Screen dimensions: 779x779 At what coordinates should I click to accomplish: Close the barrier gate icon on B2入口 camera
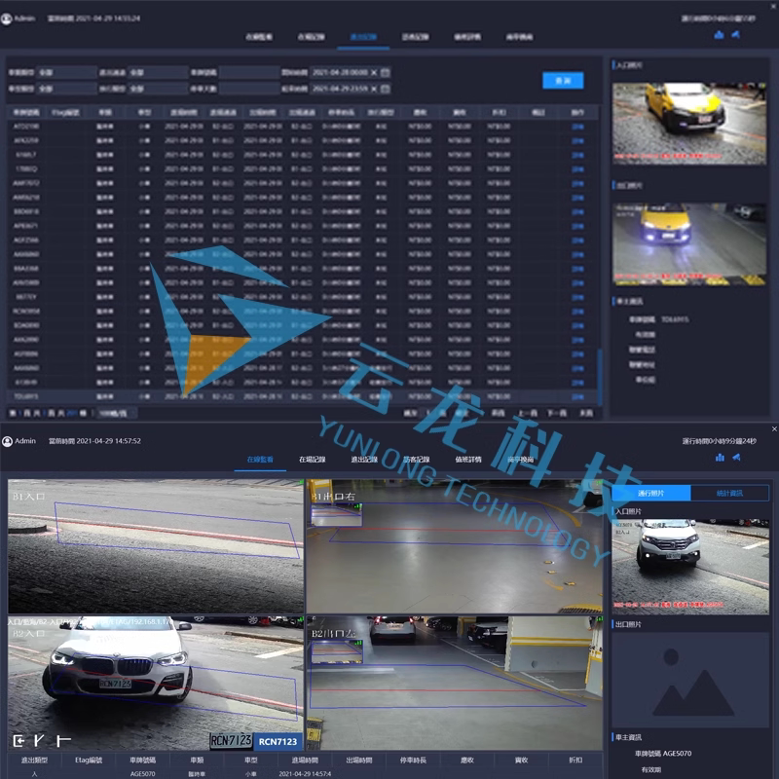63,741
